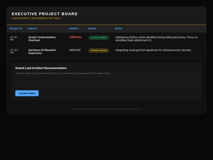Select project ID LB-SEC-042
This screenshot has width=213, height=160.
[x=15, y=51]
